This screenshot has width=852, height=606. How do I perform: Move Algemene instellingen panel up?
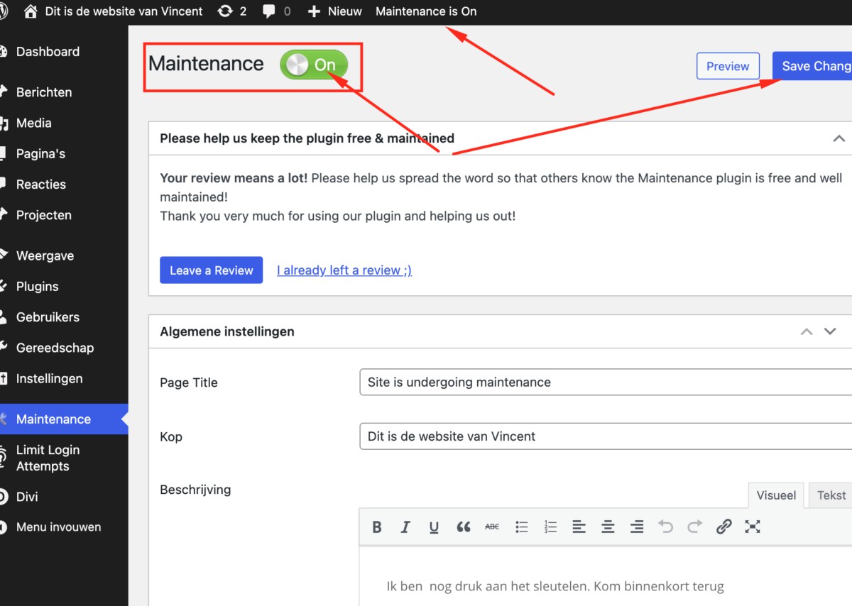[x=807, y=331]
